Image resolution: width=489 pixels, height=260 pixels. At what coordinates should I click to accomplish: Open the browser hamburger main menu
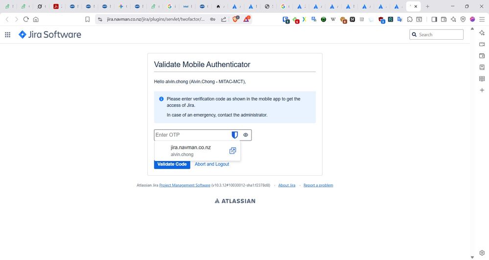(482, 20)
